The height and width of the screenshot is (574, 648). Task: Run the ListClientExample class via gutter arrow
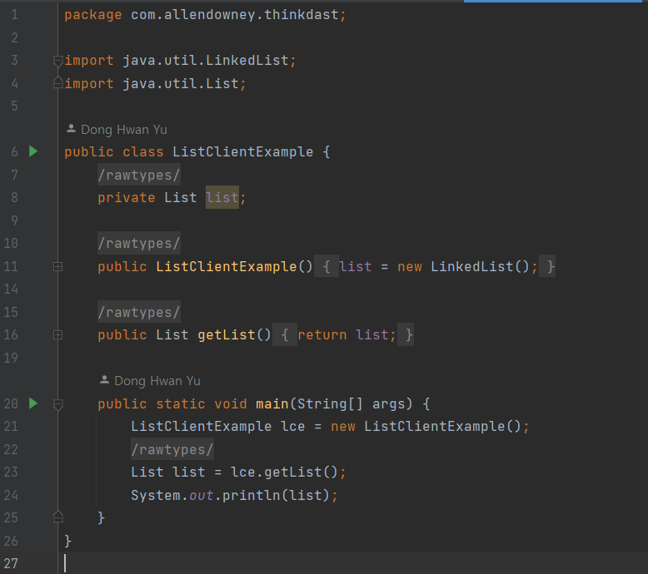(33, 151)
